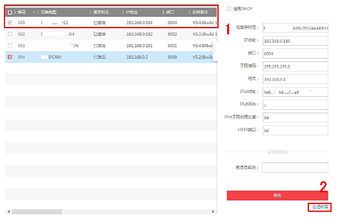
Task: Click the horizontal scrollbar thumb
Action: pyautogui.click(x=37, y=212)
